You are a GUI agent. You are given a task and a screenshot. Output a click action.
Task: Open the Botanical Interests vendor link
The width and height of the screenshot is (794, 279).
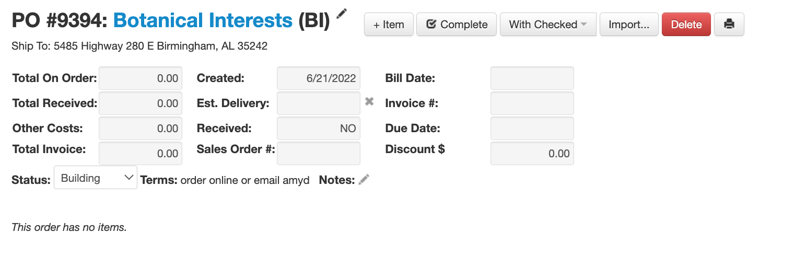coord(203,21)
